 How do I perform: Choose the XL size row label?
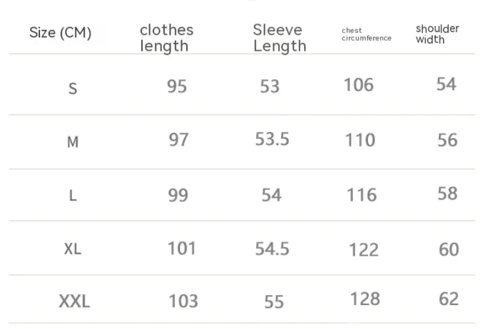coord(73,249)
